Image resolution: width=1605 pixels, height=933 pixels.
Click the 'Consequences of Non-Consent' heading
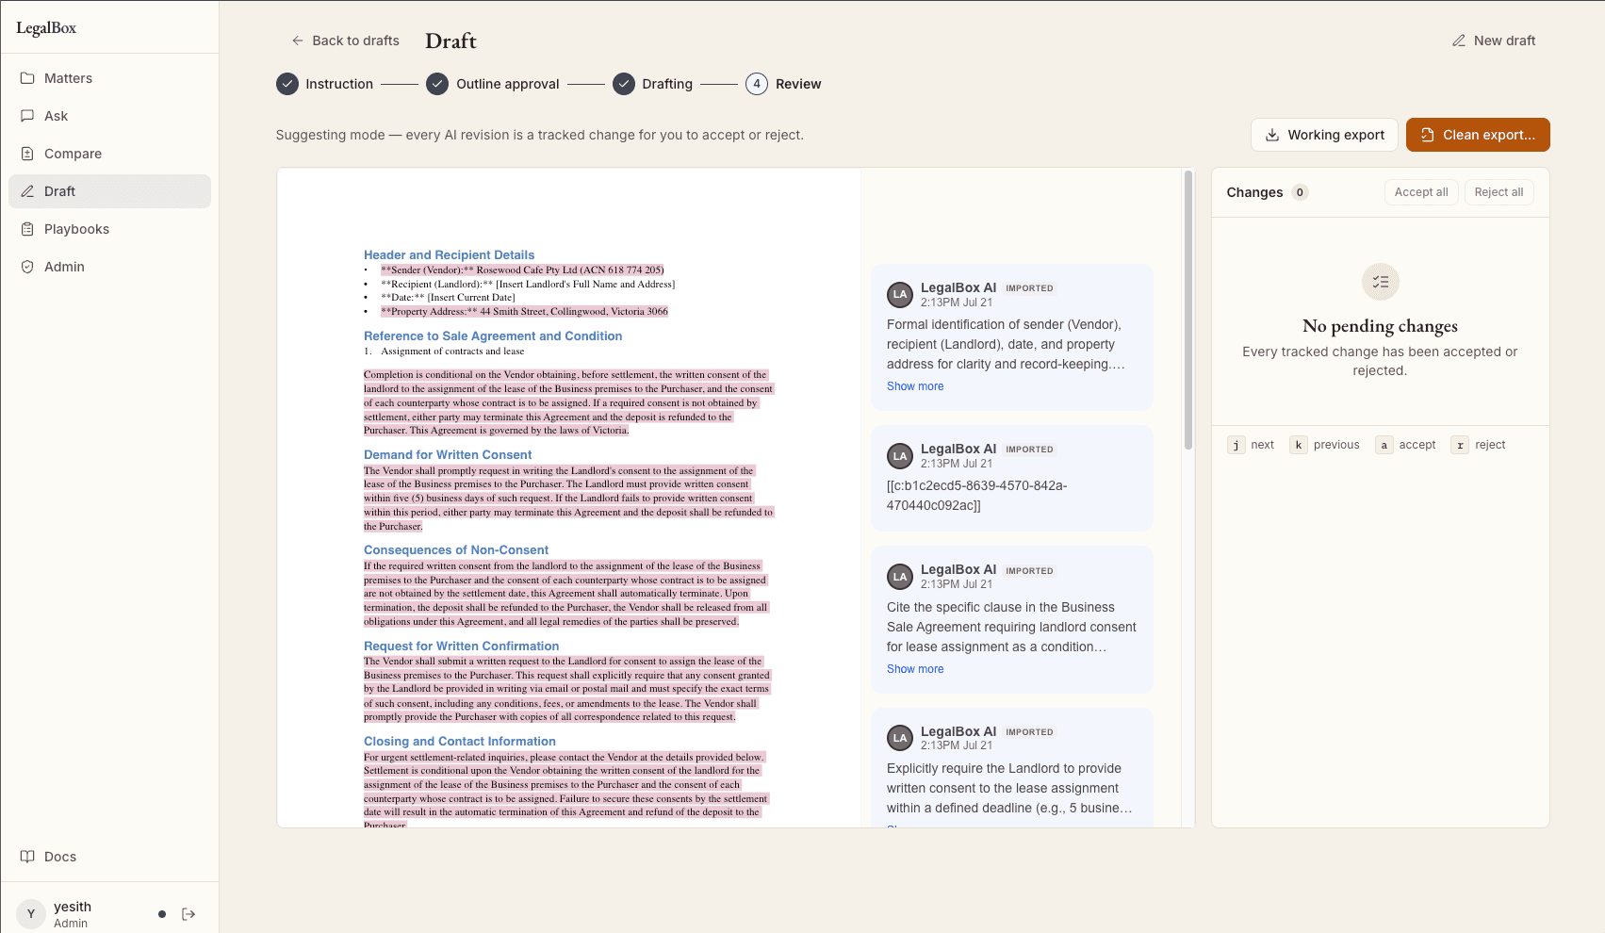pyautogui.click(x=456, y=550)
